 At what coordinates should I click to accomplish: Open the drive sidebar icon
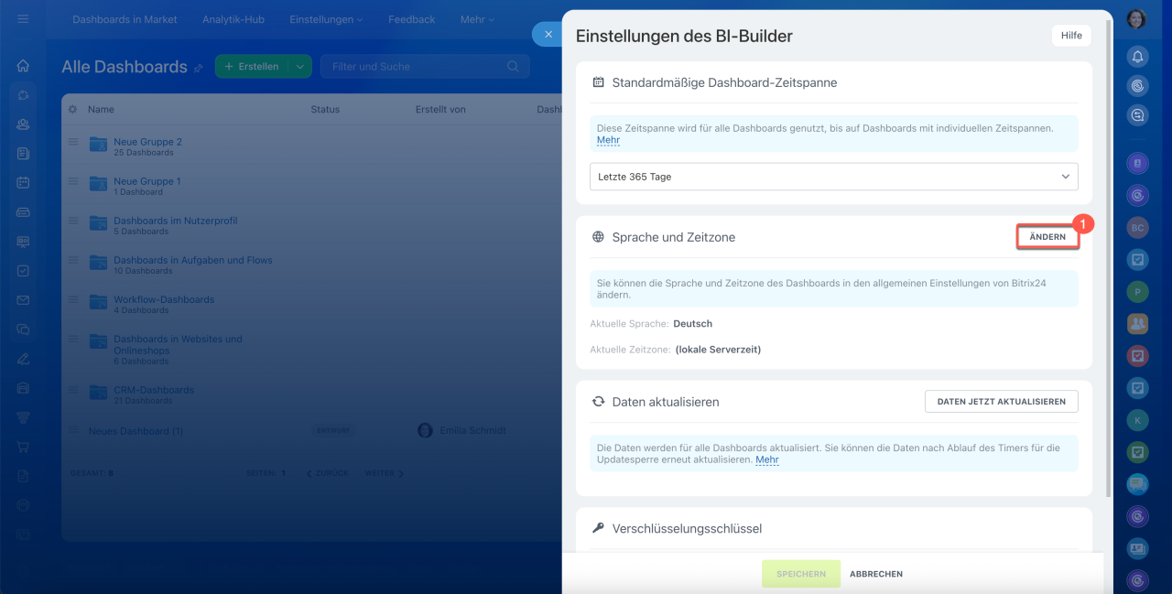[23, 212]
